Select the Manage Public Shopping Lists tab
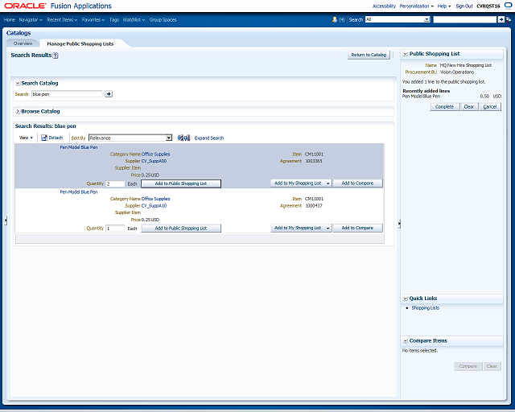Screen dimensions: 515x412 click(80, 43)
